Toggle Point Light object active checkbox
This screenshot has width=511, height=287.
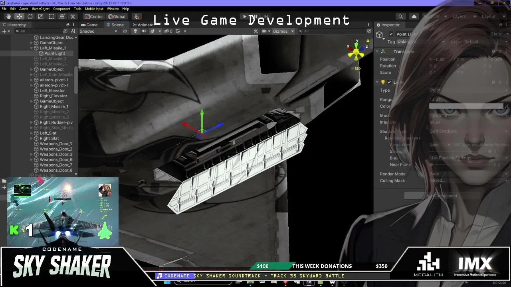tap(391, 34)
